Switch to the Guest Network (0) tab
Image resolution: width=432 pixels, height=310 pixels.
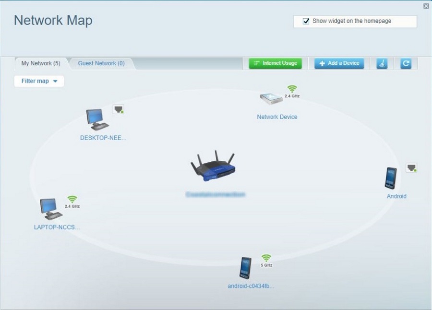[101, 63]
